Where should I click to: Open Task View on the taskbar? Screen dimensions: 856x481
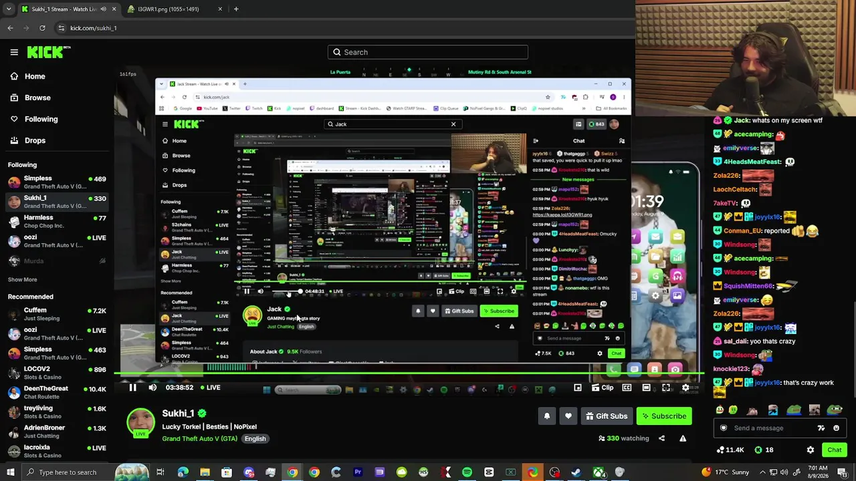[160, 472]
